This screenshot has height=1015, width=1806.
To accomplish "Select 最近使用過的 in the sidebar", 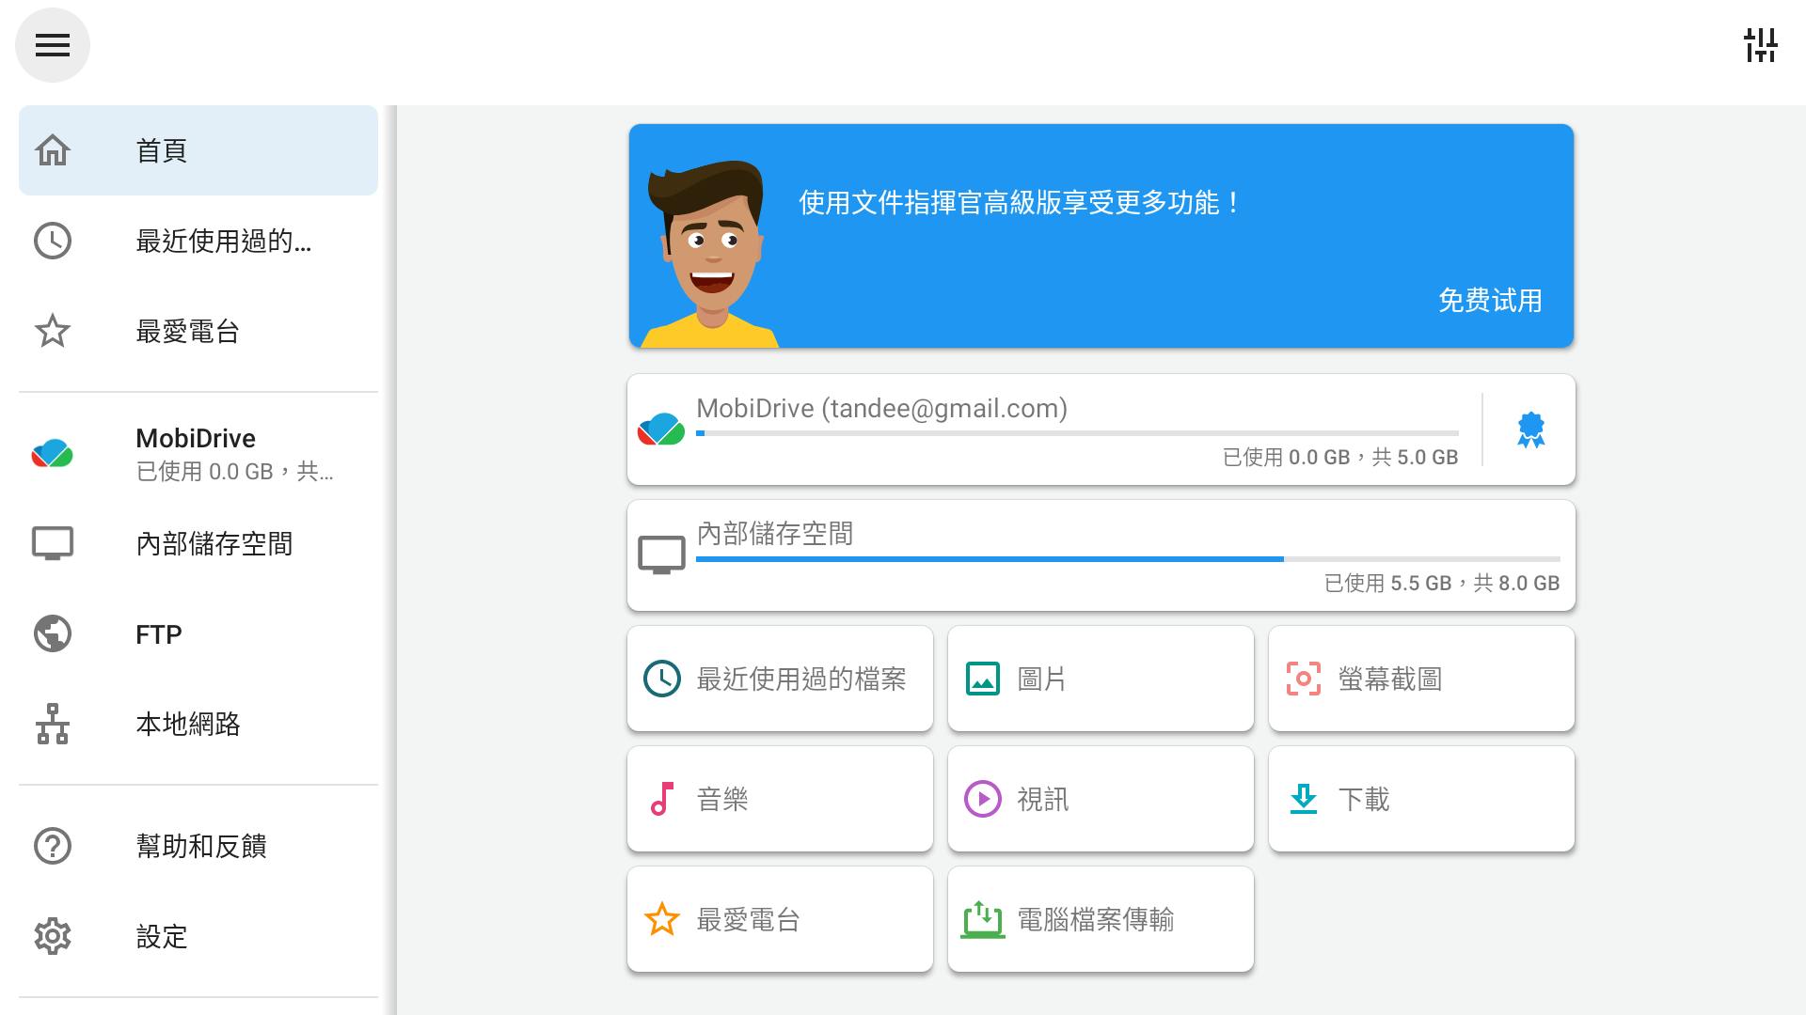I will point(198,241).
